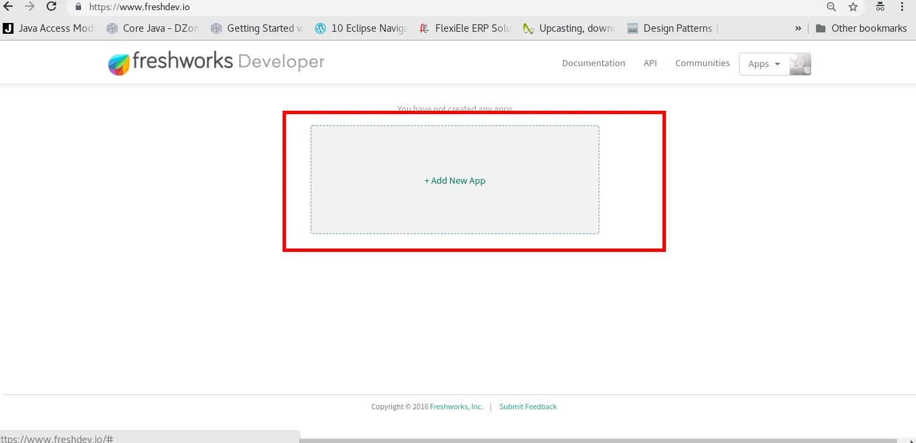View site info via the padlock icon

coord(78,7)
